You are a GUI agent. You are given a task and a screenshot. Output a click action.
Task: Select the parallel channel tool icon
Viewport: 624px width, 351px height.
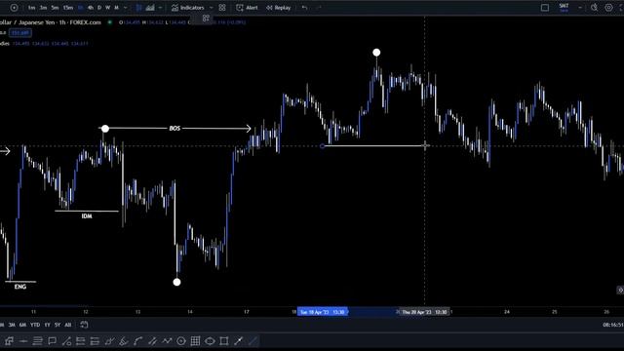(109, 341)
